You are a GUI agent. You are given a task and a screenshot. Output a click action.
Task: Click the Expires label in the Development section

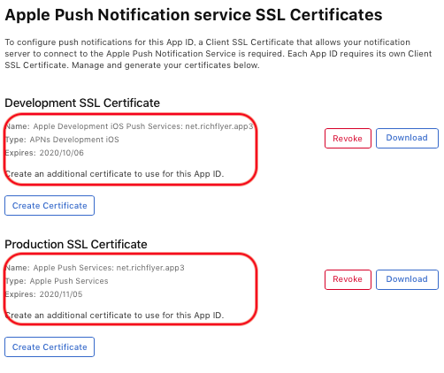point(20,153)
